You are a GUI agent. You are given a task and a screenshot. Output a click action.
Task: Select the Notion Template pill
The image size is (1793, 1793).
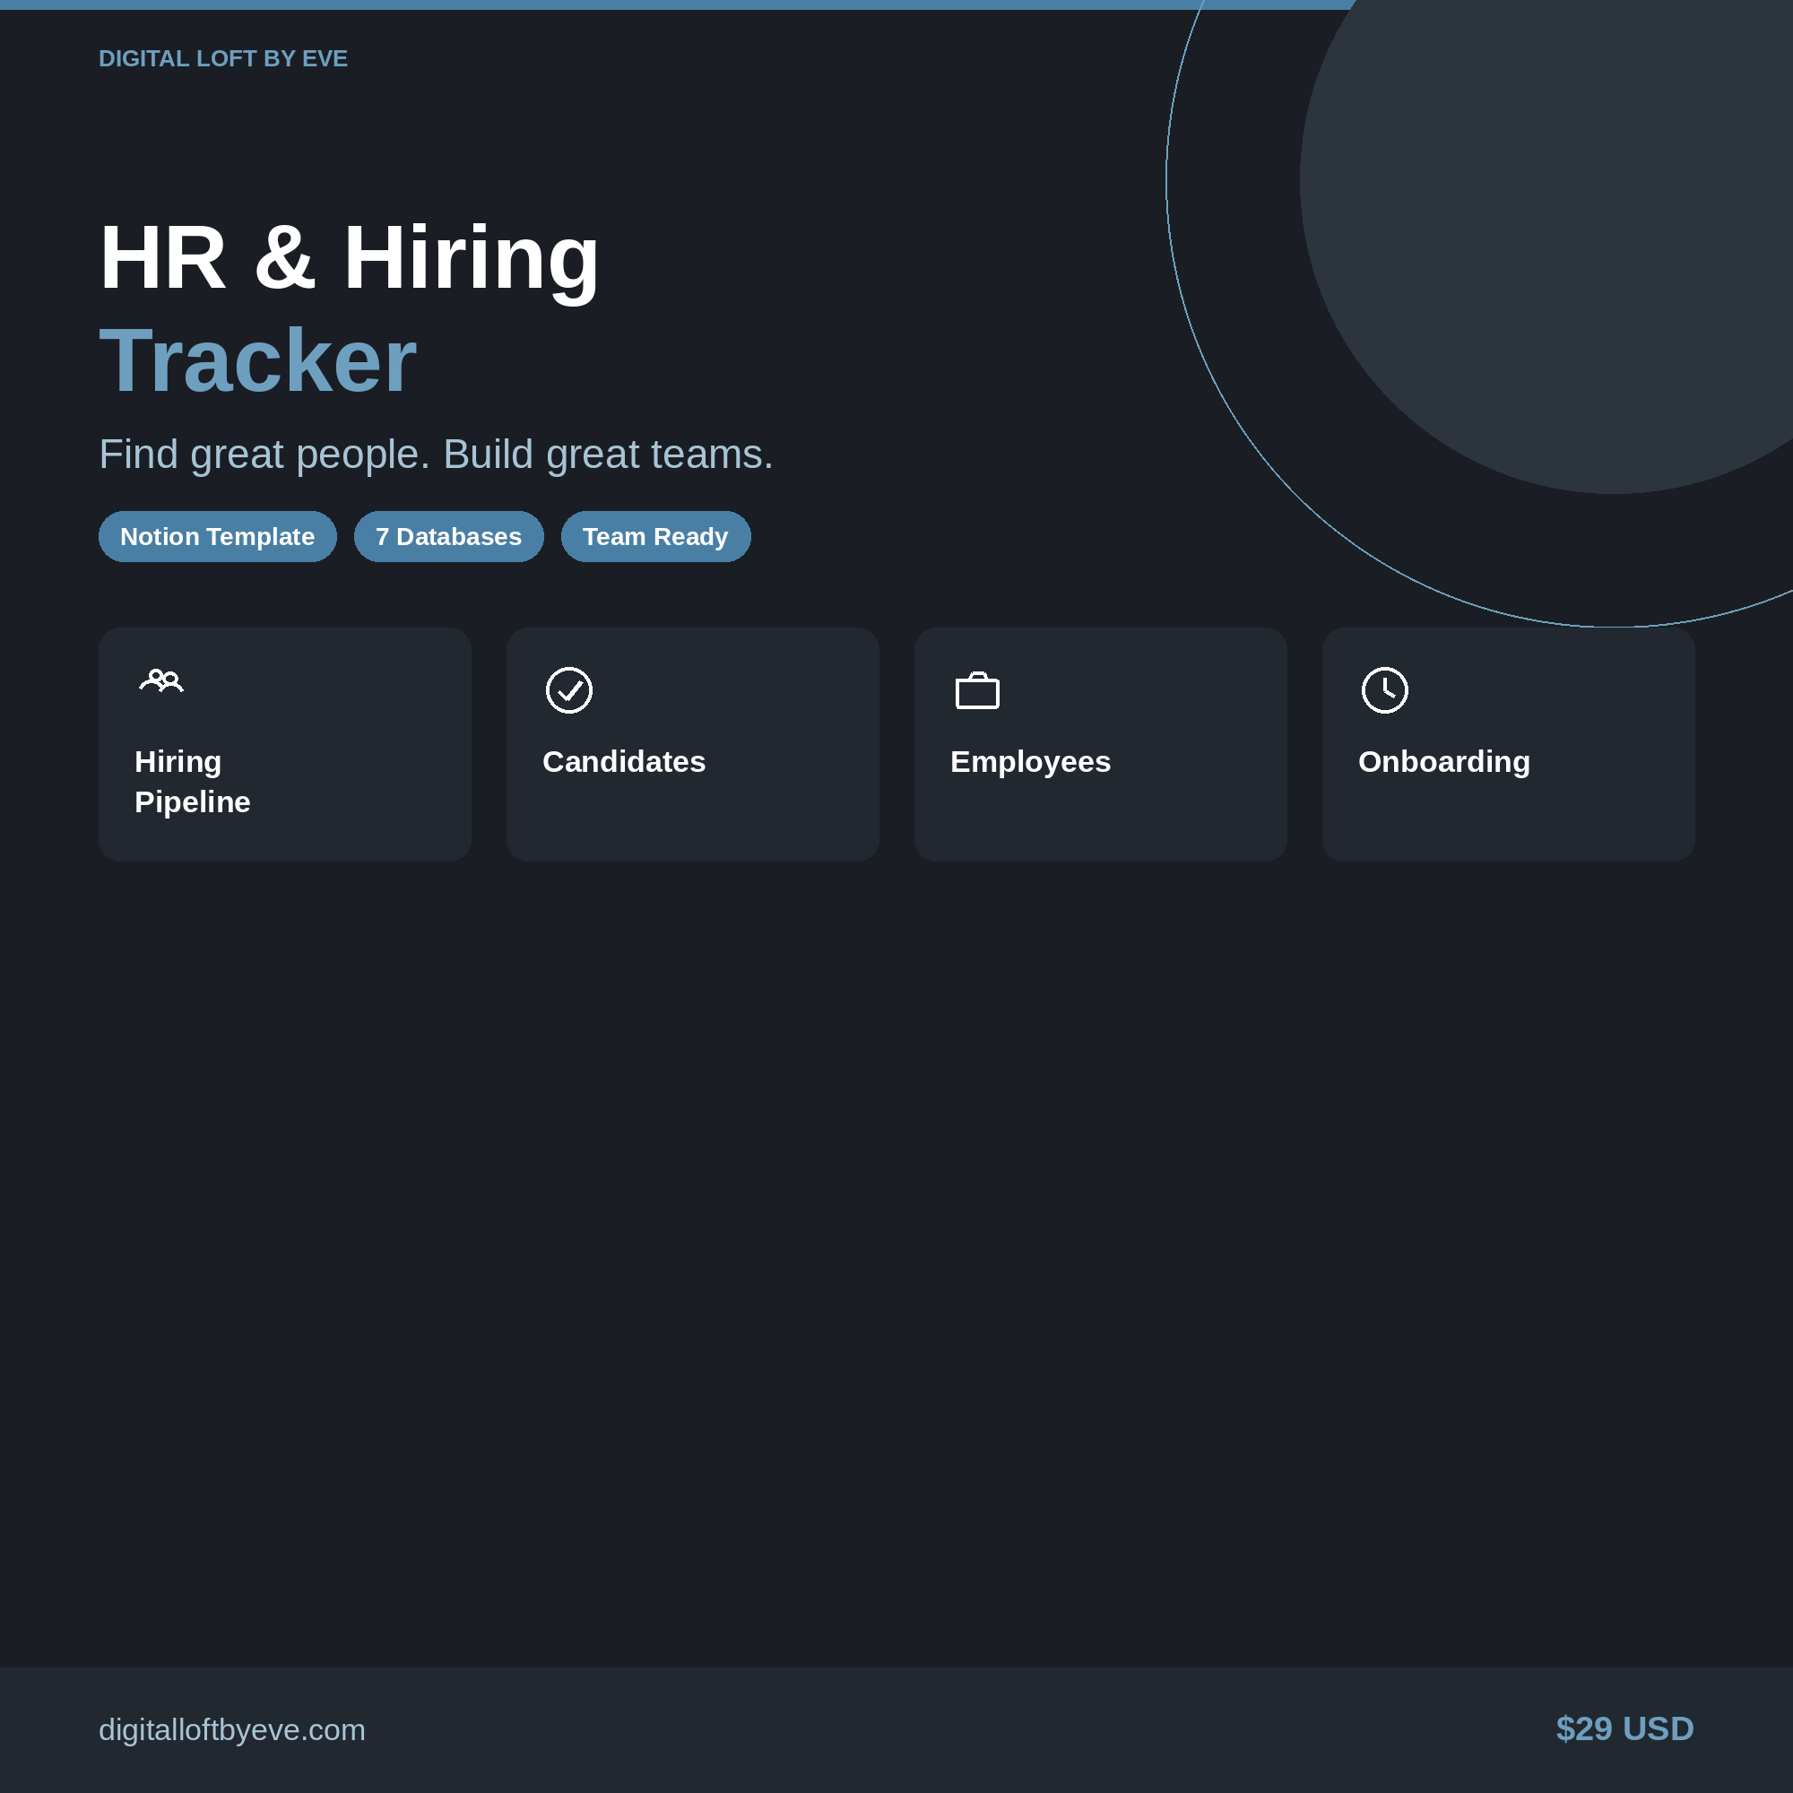(x=217, y=536)
